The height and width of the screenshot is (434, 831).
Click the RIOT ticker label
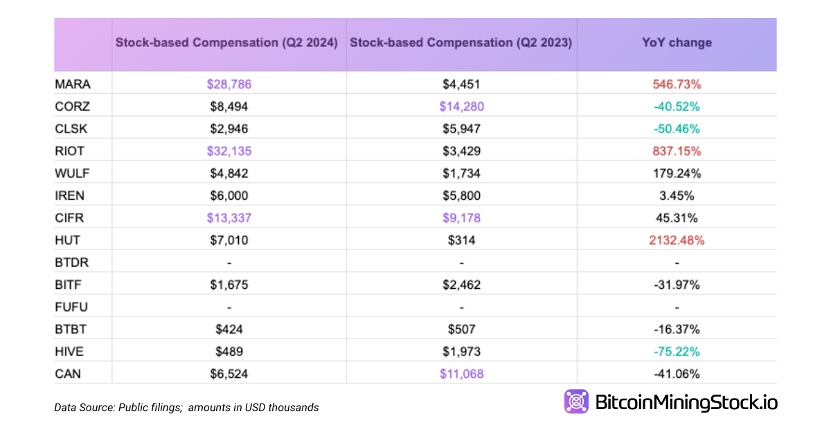(x=71, y=151)
